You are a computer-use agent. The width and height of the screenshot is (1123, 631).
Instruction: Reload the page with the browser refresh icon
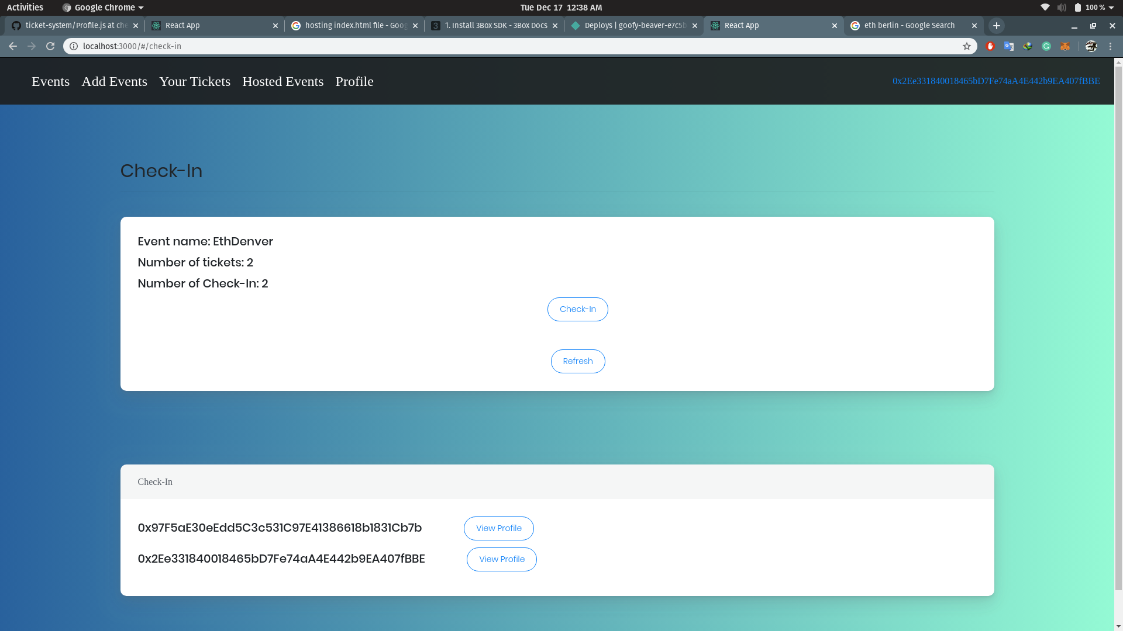click(x=50, y=46)
